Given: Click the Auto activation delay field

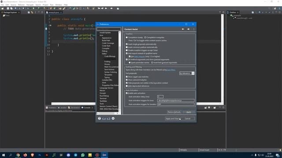Looking at the screenshot, I should [x=160, y=97].
